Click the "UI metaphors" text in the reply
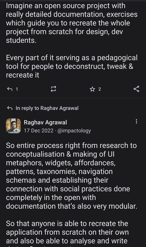 [x=60, y=158]
